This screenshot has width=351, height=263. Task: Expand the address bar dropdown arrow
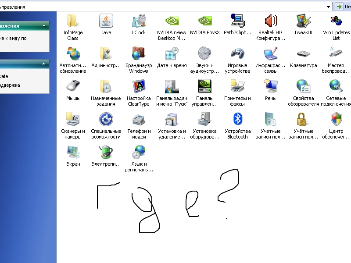(328, 7)
